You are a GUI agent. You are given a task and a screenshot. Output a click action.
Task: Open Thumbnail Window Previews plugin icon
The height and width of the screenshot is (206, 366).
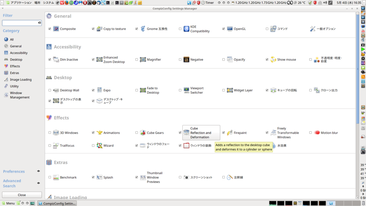coord(143,177)
